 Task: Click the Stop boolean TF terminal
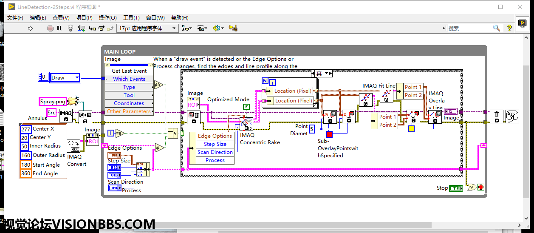click(x=455, y=188)
